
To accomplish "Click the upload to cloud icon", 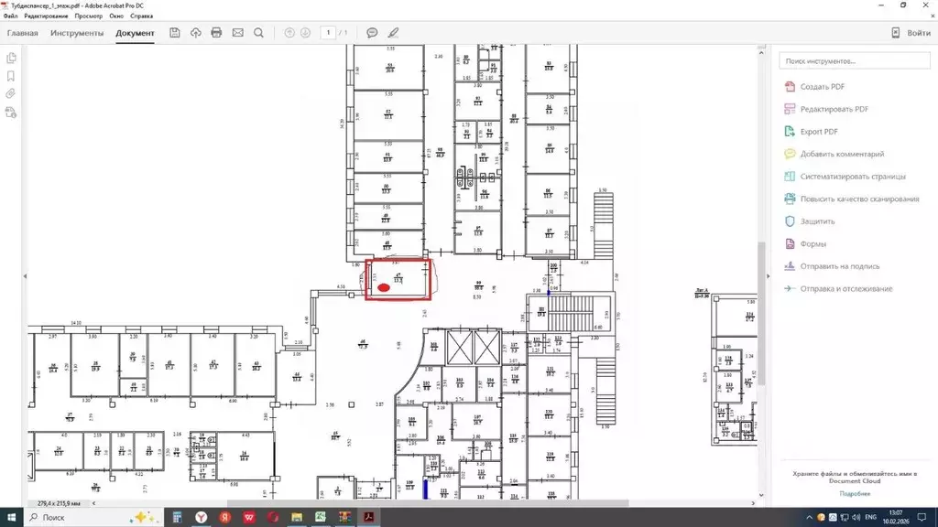I will click(x=196, y=33).
